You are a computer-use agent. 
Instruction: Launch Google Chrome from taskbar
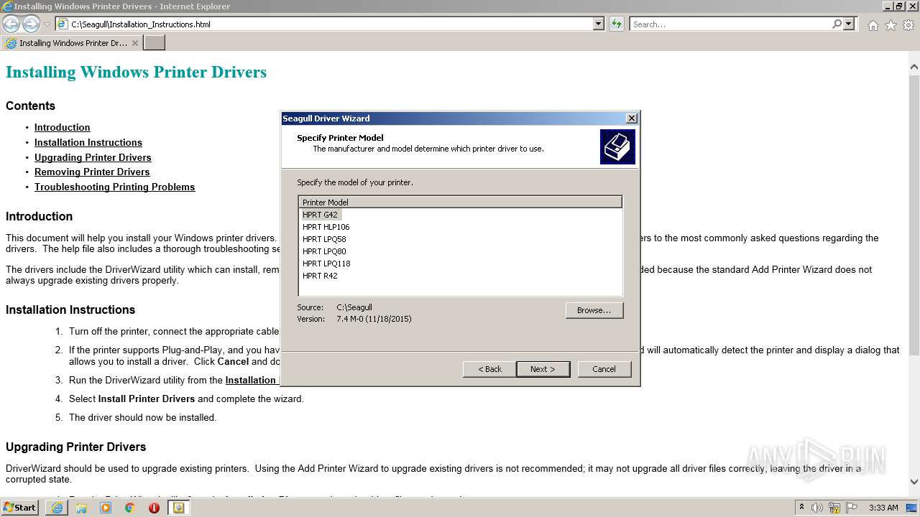coord(129,508)
